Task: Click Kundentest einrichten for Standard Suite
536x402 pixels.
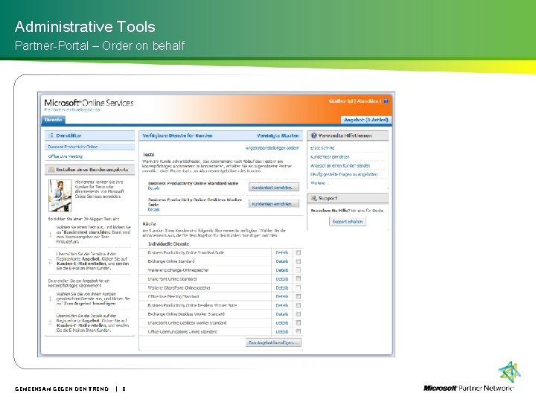Action: tap(273, 188)
